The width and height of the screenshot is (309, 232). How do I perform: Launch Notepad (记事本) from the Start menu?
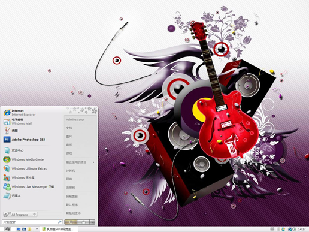(x=32, y=196)
